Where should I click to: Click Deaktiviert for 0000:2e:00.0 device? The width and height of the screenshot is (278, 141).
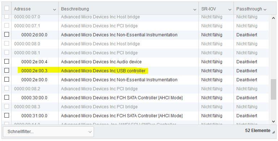coord(247,80)
